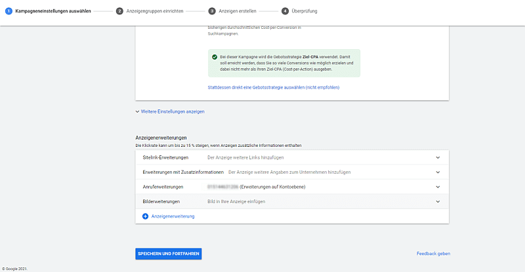Image resolution: width=525 pixels, height=272 pixels.
Task: Expand Anruferweiterungen chevron
Action: pyautogui.click(x=438, y=187)
